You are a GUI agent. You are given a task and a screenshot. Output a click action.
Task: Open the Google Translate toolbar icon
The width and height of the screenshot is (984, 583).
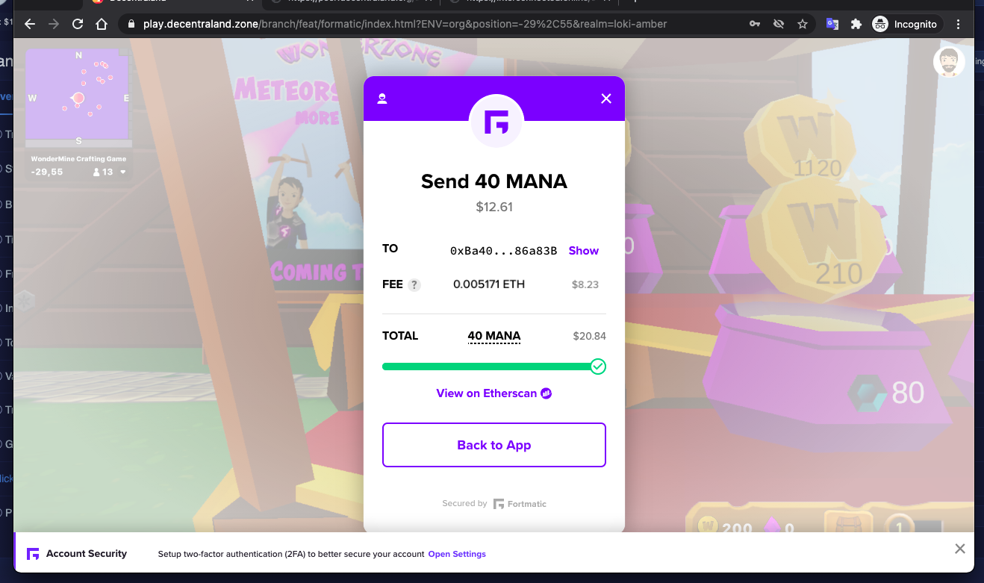point(832,24)
